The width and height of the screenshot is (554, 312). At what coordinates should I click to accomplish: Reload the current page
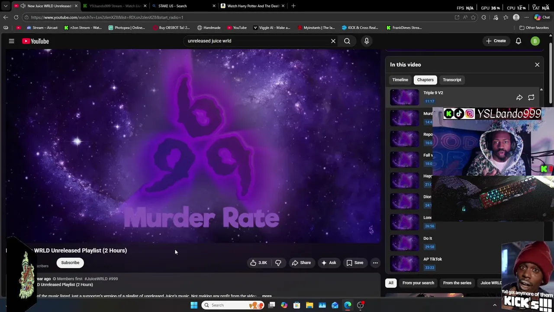[x=16, y=17]
